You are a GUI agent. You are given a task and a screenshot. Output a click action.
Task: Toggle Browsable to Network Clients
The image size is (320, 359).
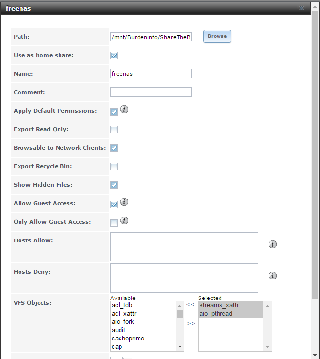click(x=114, y=148)
